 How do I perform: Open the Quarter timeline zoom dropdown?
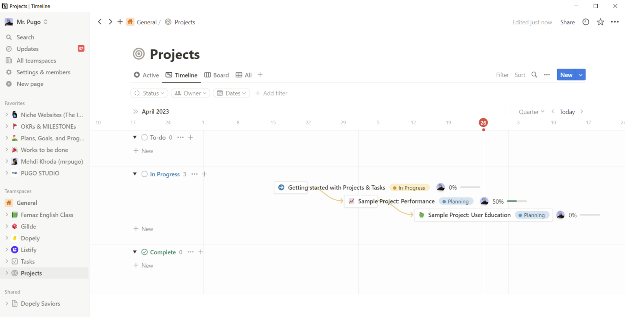tap(531, 112)
